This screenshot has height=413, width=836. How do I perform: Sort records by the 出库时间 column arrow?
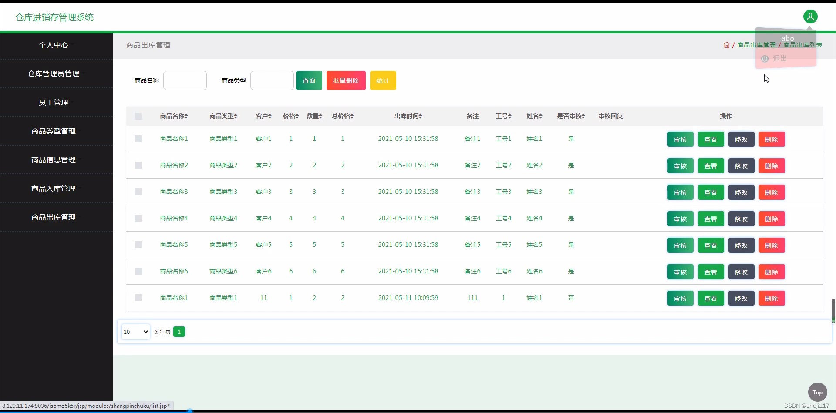(420, 116)
